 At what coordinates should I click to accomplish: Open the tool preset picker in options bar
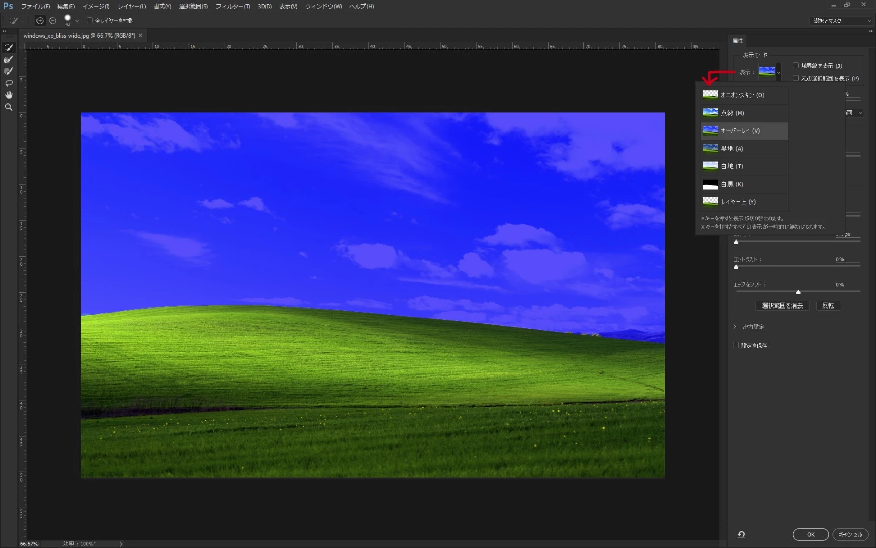click(15, 21)
